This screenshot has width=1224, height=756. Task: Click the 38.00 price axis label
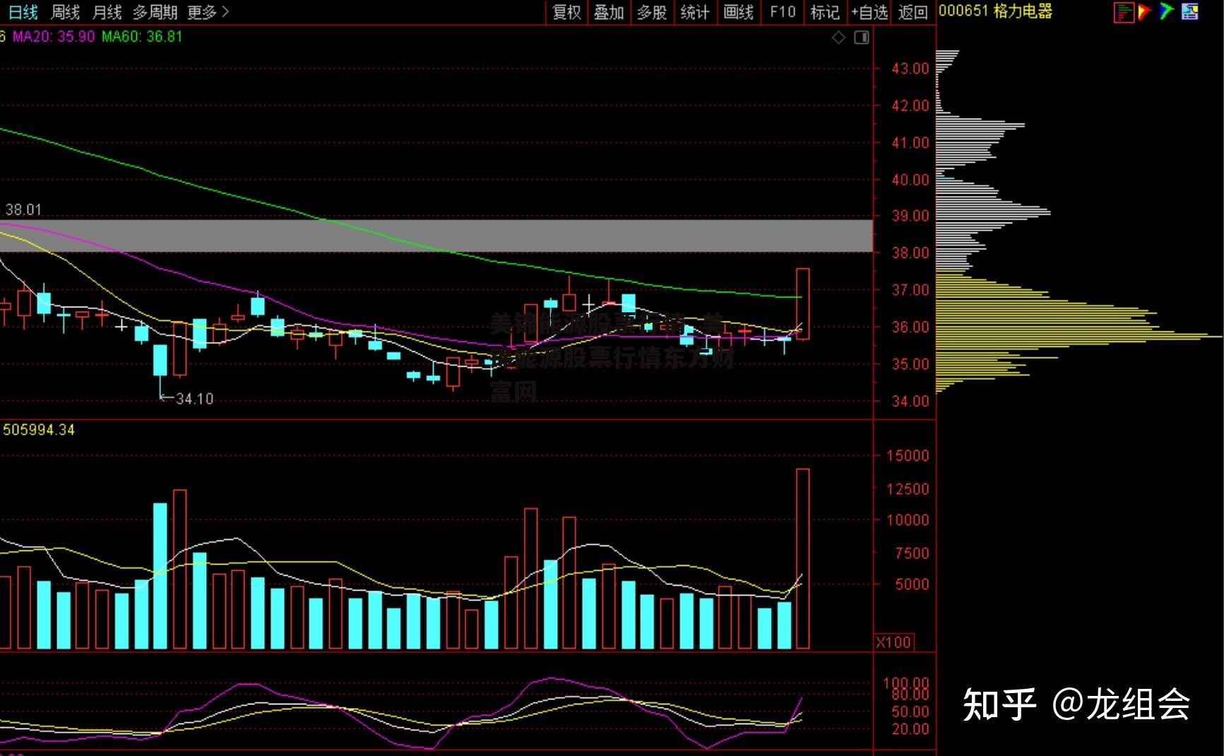pyautogui.click(x=910, y=253)
